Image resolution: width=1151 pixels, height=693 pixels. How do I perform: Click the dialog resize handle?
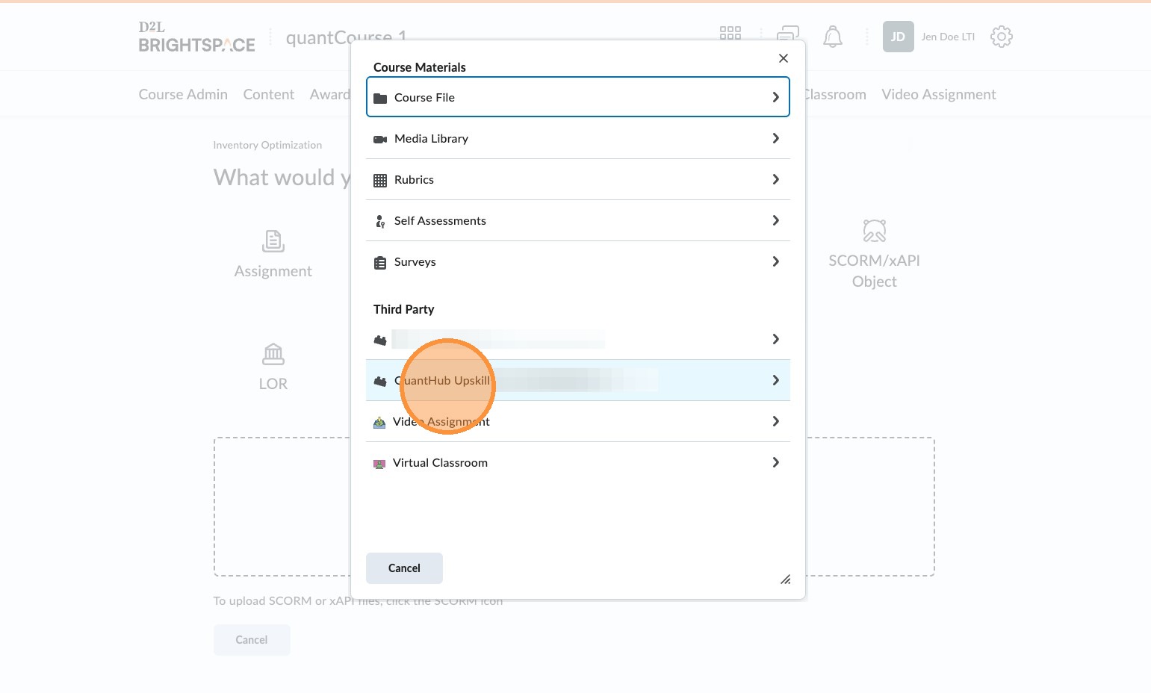tap(785, 579)
